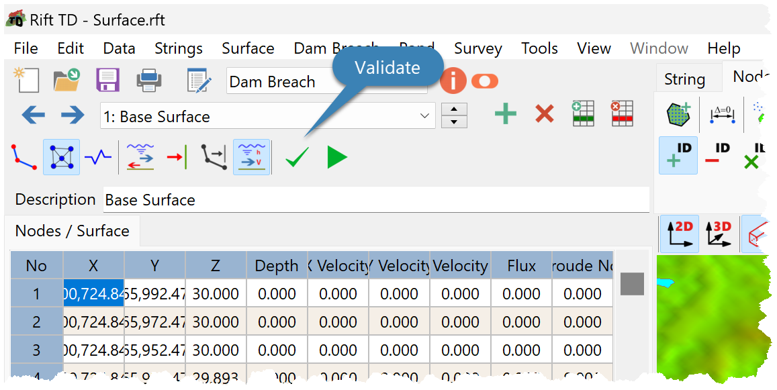Switch to 3D view
777x390 pixels.
[719, 234]
